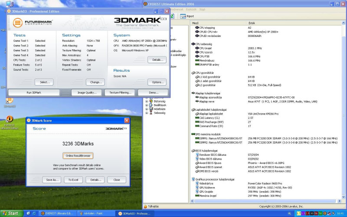Save the score with Save As
347x217 pixels.
coord(52,180)
